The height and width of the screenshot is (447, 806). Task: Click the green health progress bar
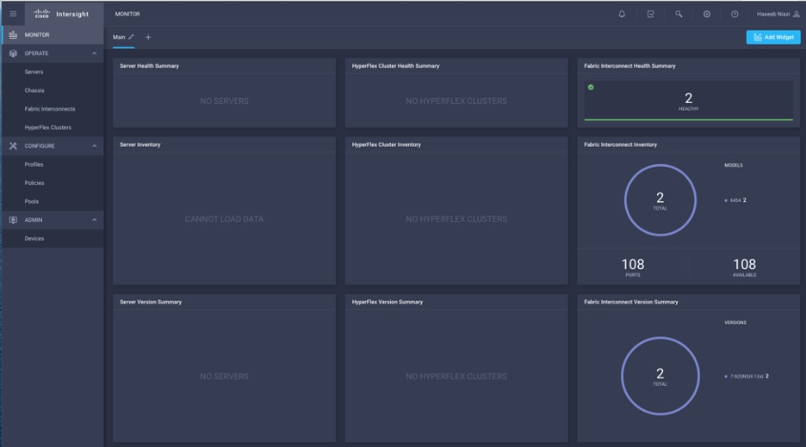pos(688,119)
